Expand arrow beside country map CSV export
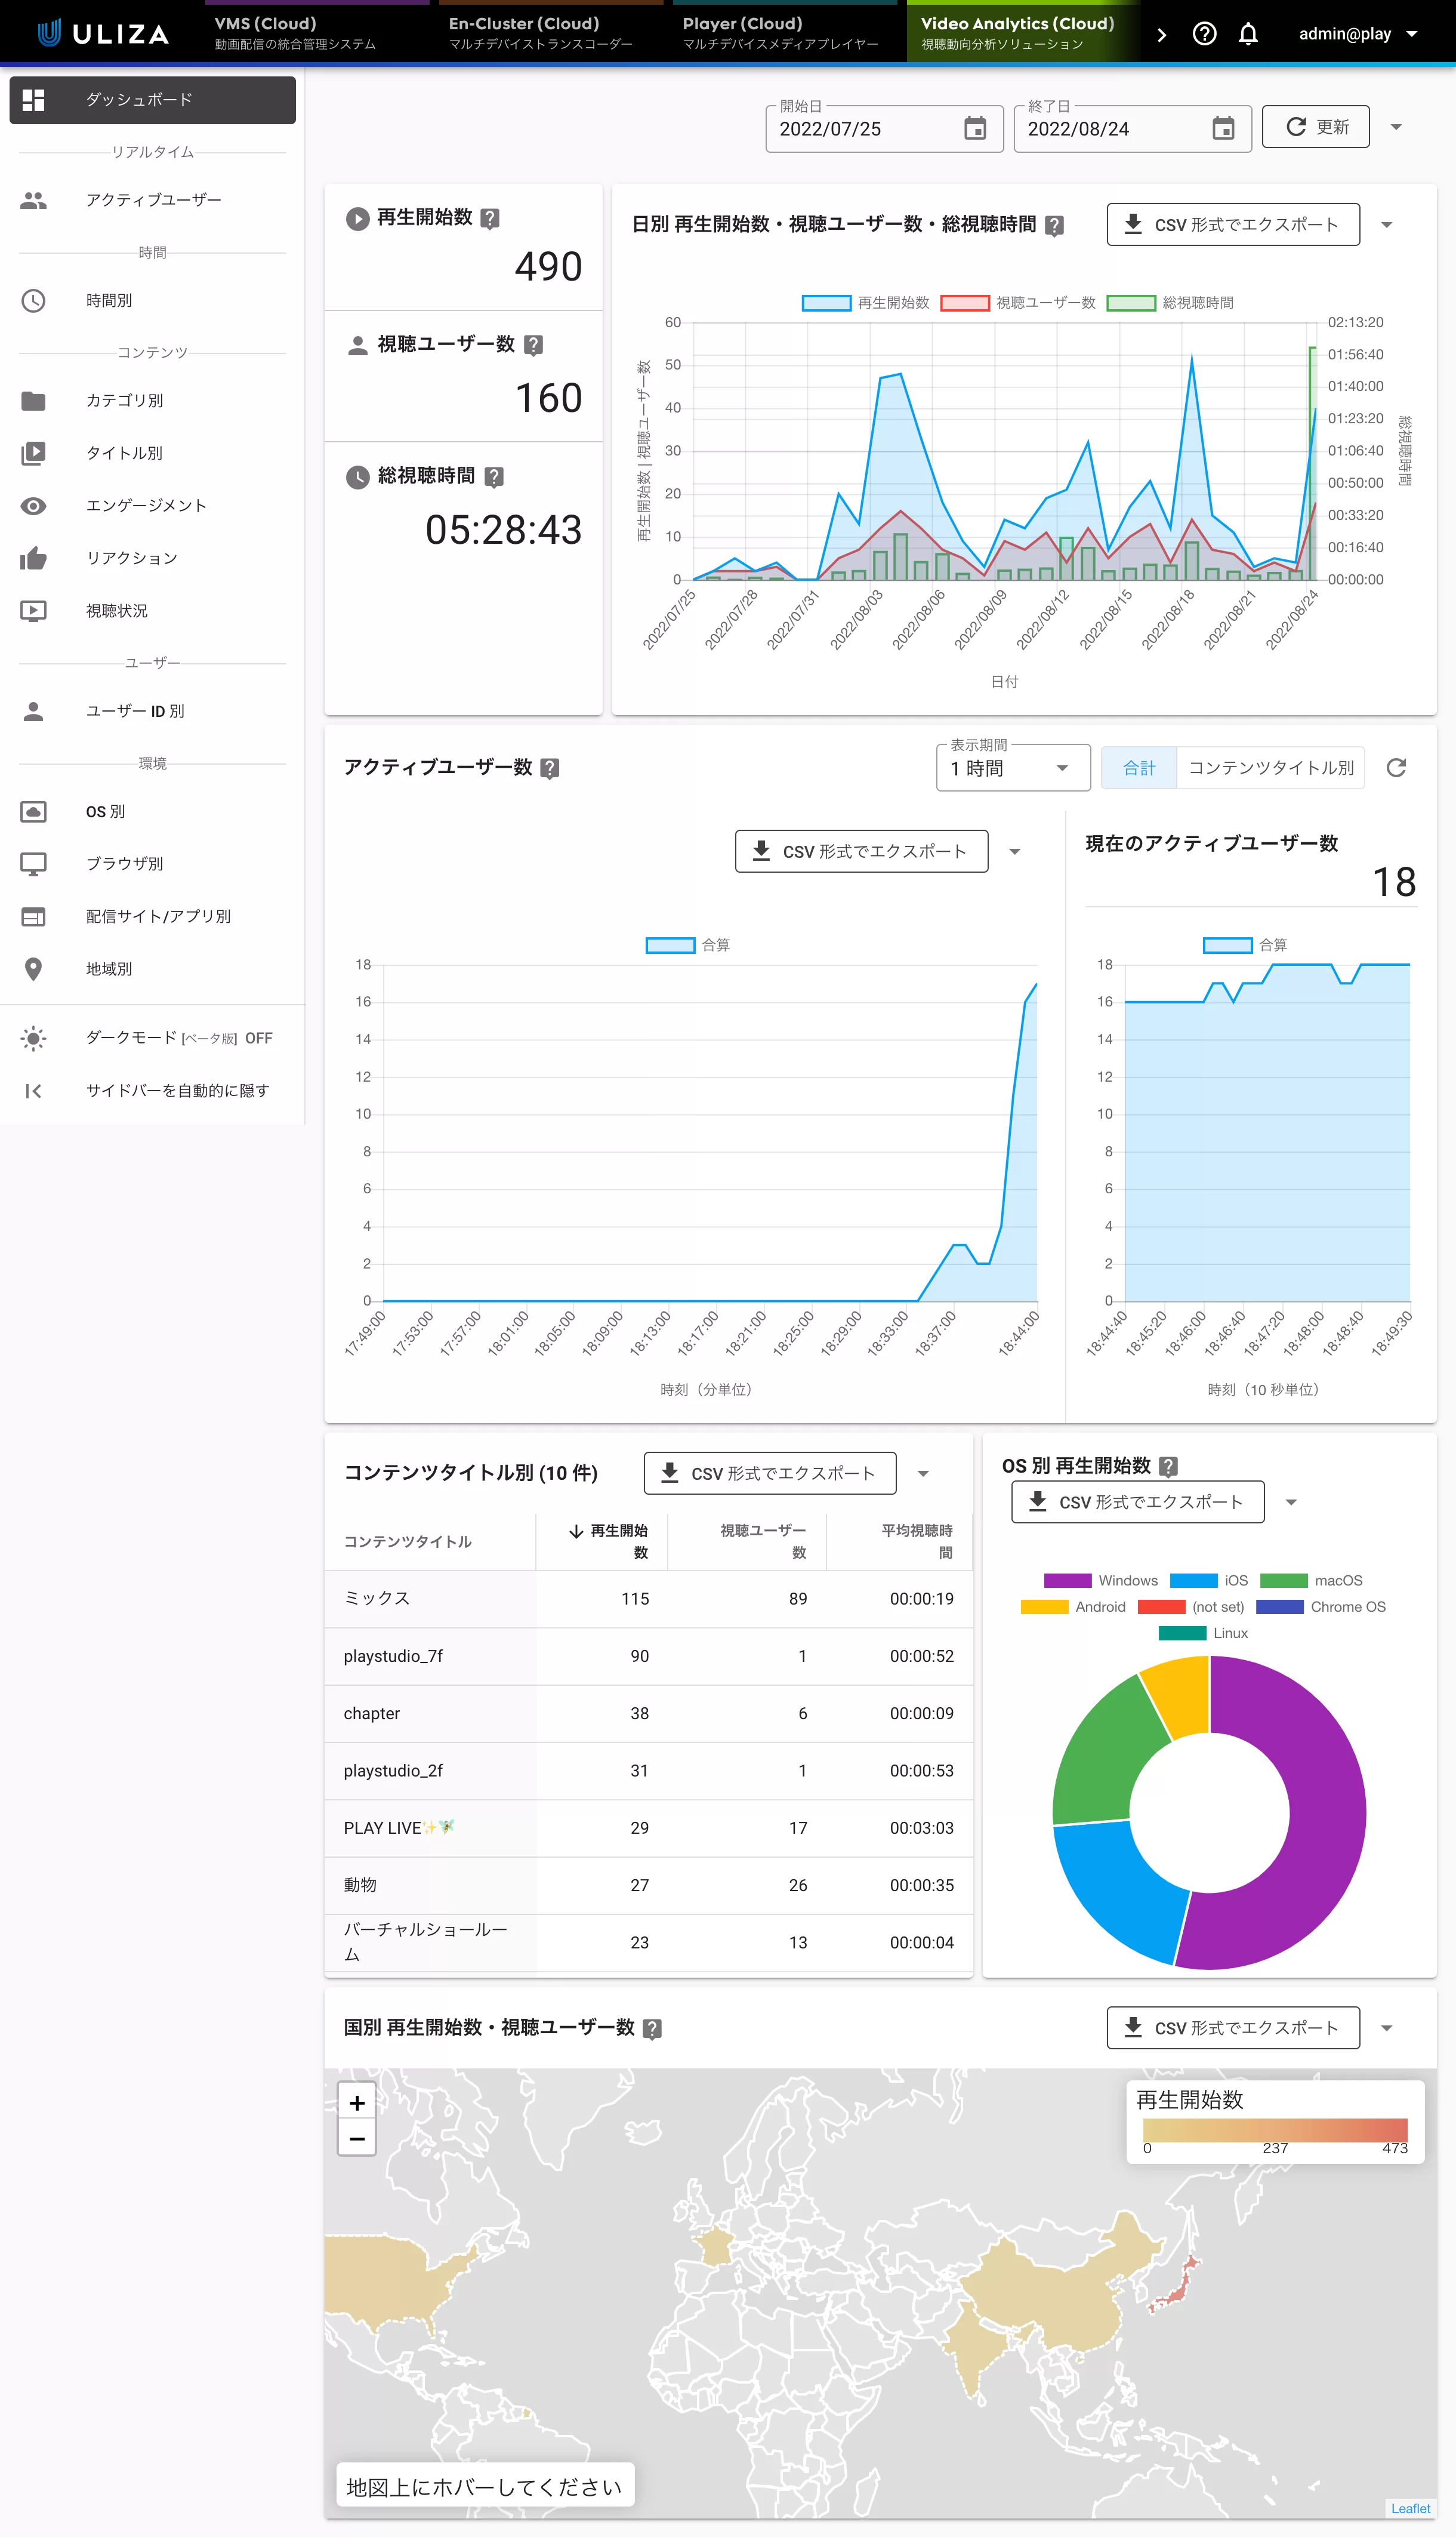This screenshot has width=1456, height=2537. coord(1386,2029)
